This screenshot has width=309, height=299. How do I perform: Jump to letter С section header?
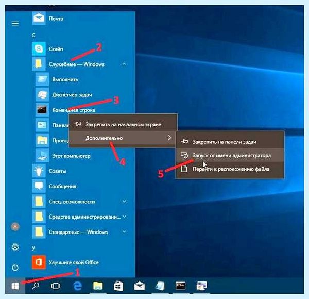click(x=33, y=35)
